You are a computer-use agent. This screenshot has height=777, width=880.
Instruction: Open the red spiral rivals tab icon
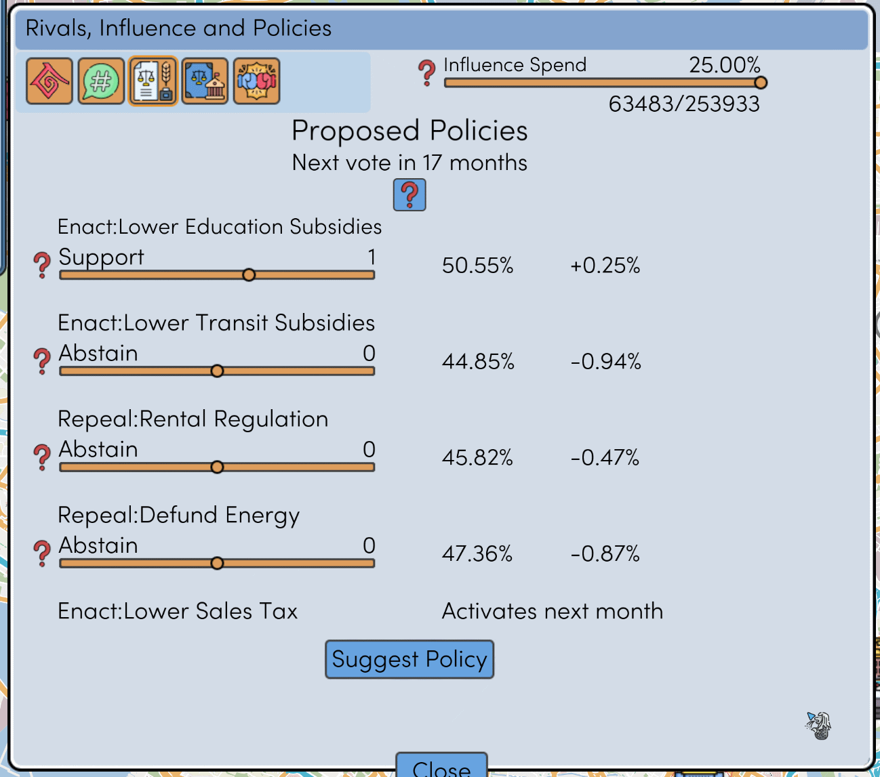tap(49, 81)
